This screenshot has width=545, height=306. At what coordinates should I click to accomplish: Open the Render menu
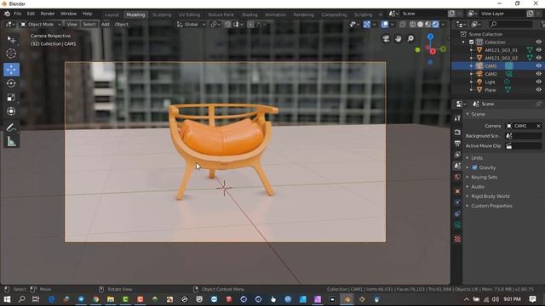48,14
